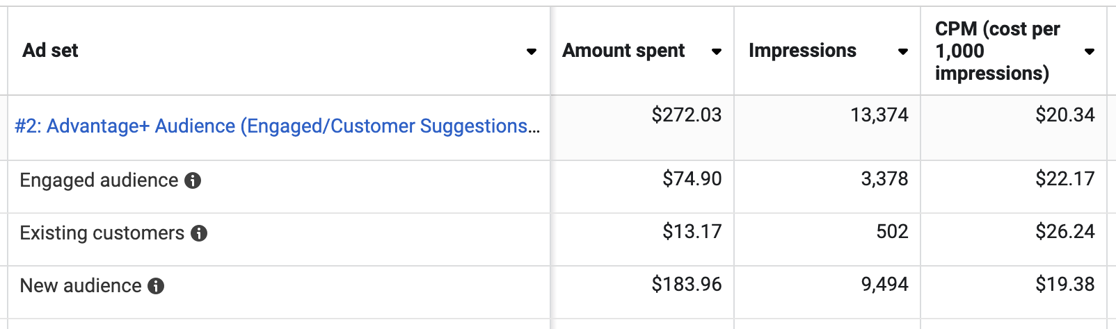
Task: Select the Ad set column header
Action: [x=50, y=51]
